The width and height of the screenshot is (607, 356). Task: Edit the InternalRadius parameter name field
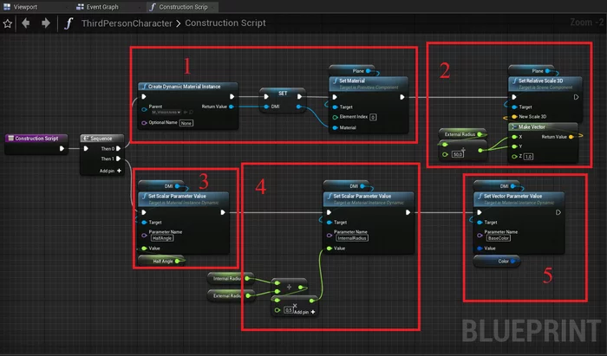coord(352,238)
